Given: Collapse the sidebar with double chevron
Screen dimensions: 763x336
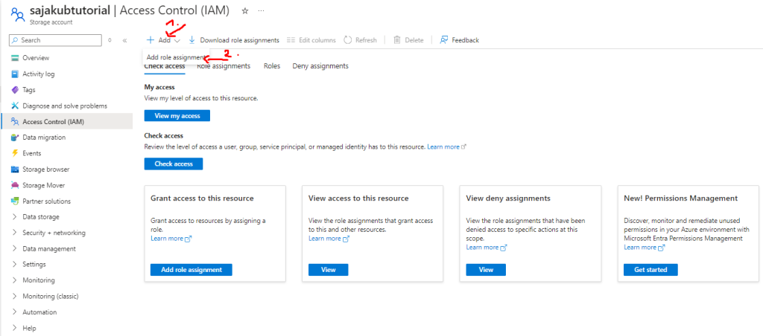Looking at the screenshot, I should pos(124,40).
